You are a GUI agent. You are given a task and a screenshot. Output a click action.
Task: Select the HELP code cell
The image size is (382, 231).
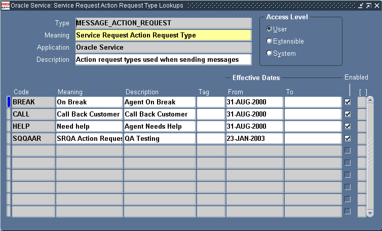pyautogui.click(x=33, y=126)
